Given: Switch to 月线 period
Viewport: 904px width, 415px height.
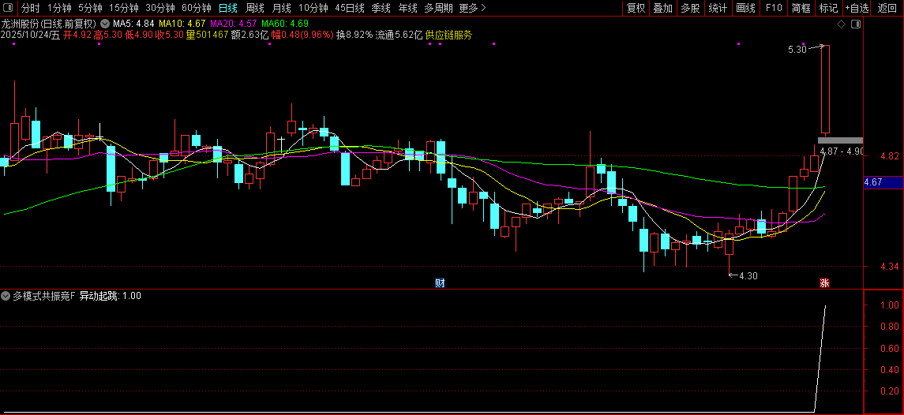Looking at the screenshot, I should (281, 8).
